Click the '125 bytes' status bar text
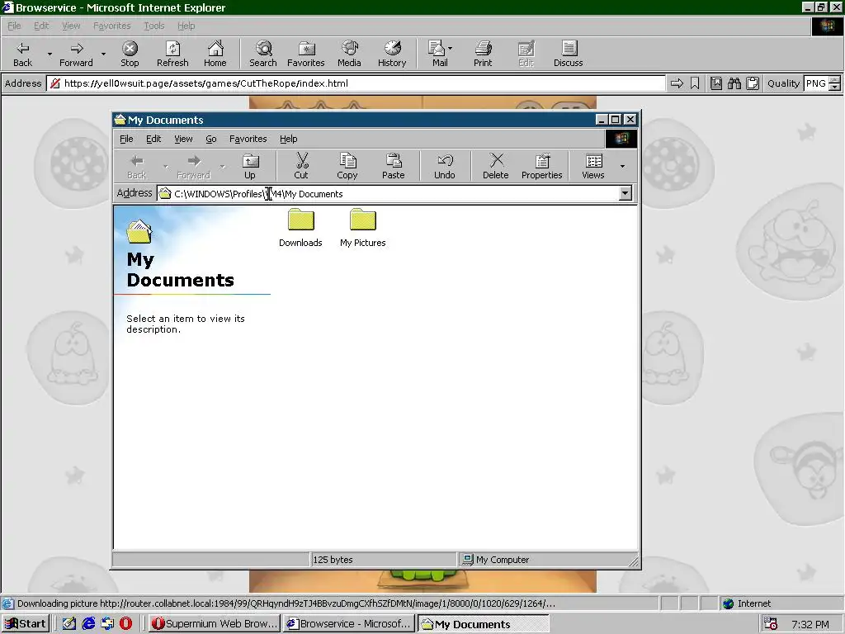This screenshot has width=845, height=634. (333, 560)
